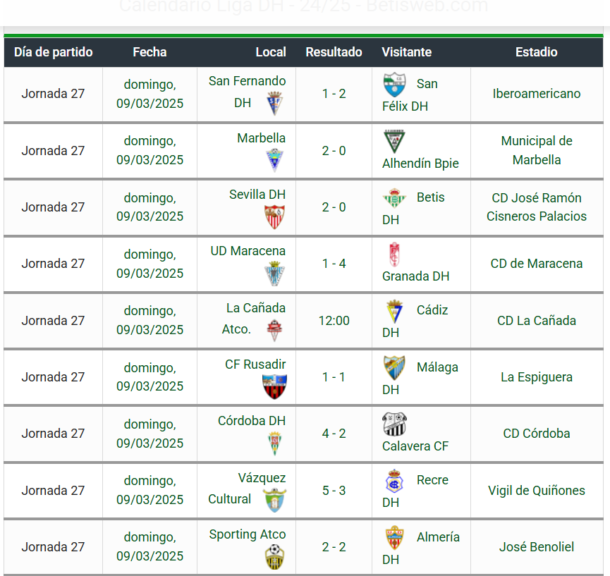The height and width of the screenshot is (576, 610).
Task: Open the UD Maracena team link
Action: tap(248, 251)
